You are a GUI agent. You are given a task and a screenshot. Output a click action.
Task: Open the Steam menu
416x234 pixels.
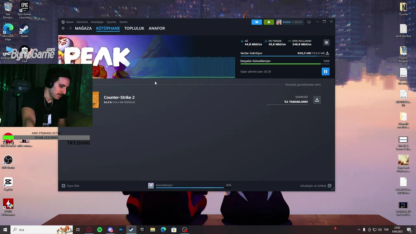pos(70,22)
